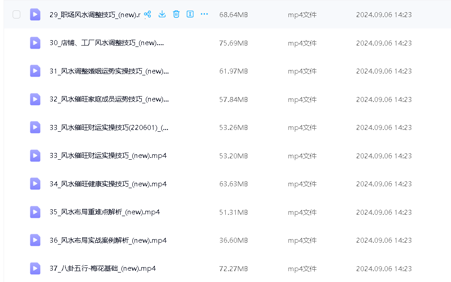The height and width of the screenshot is (282, 451).
Task: Click file name 33_风水催旺财运实操技巧_(new).mp4
Action: point(108,156)
